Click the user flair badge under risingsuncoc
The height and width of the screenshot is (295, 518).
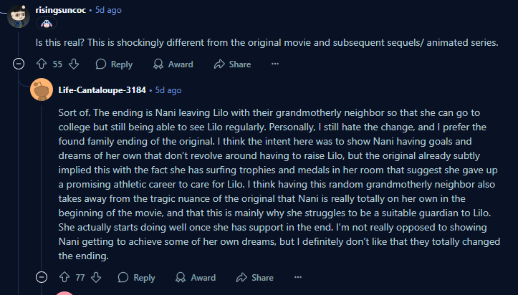tap(48, 24)
